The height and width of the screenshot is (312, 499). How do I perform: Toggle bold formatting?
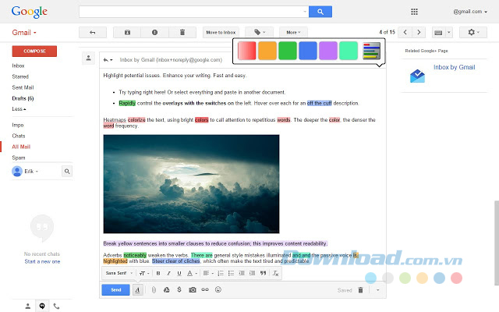[x=158, y=273]
